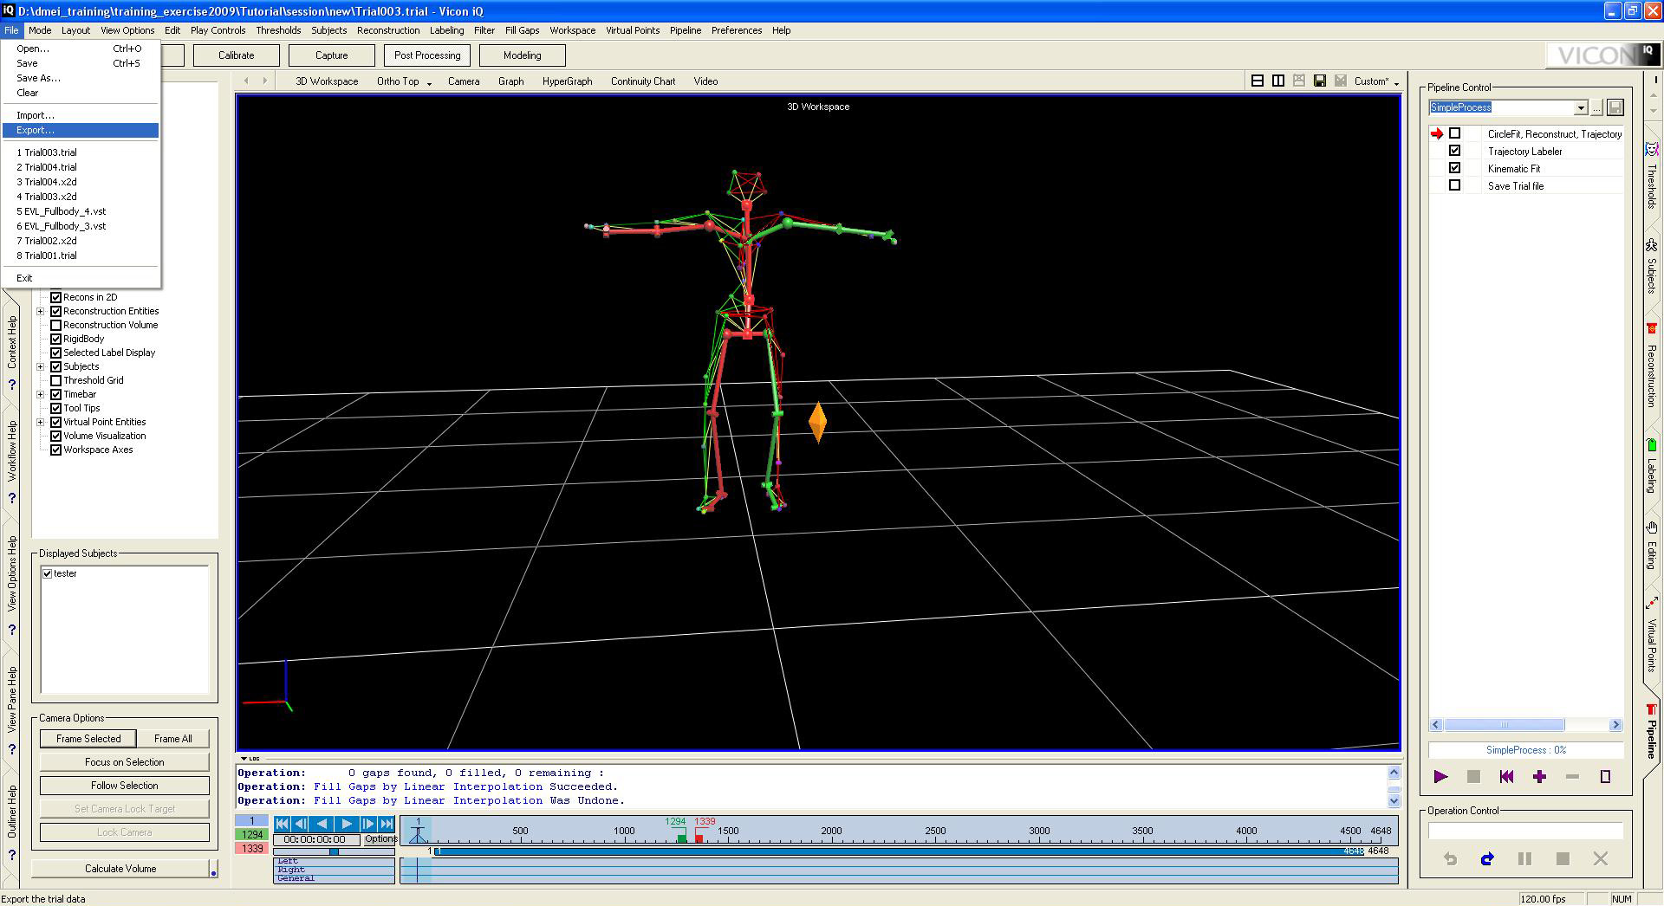The image size is (1664, 906).
Task: Split view vertically icon
Action: [1278, 81]
